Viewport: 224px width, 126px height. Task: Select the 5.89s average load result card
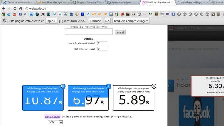134,98
